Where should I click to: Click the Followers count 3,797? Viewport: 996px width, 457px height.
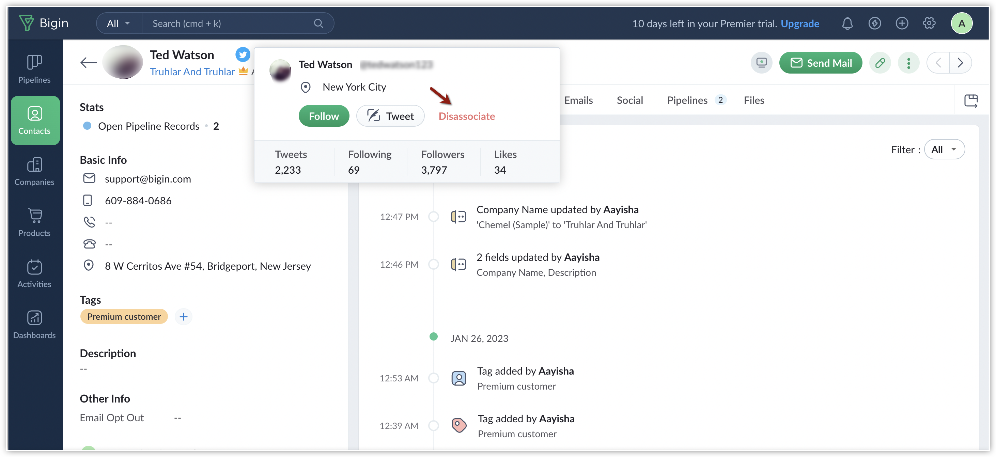click(x=434, y=170)
